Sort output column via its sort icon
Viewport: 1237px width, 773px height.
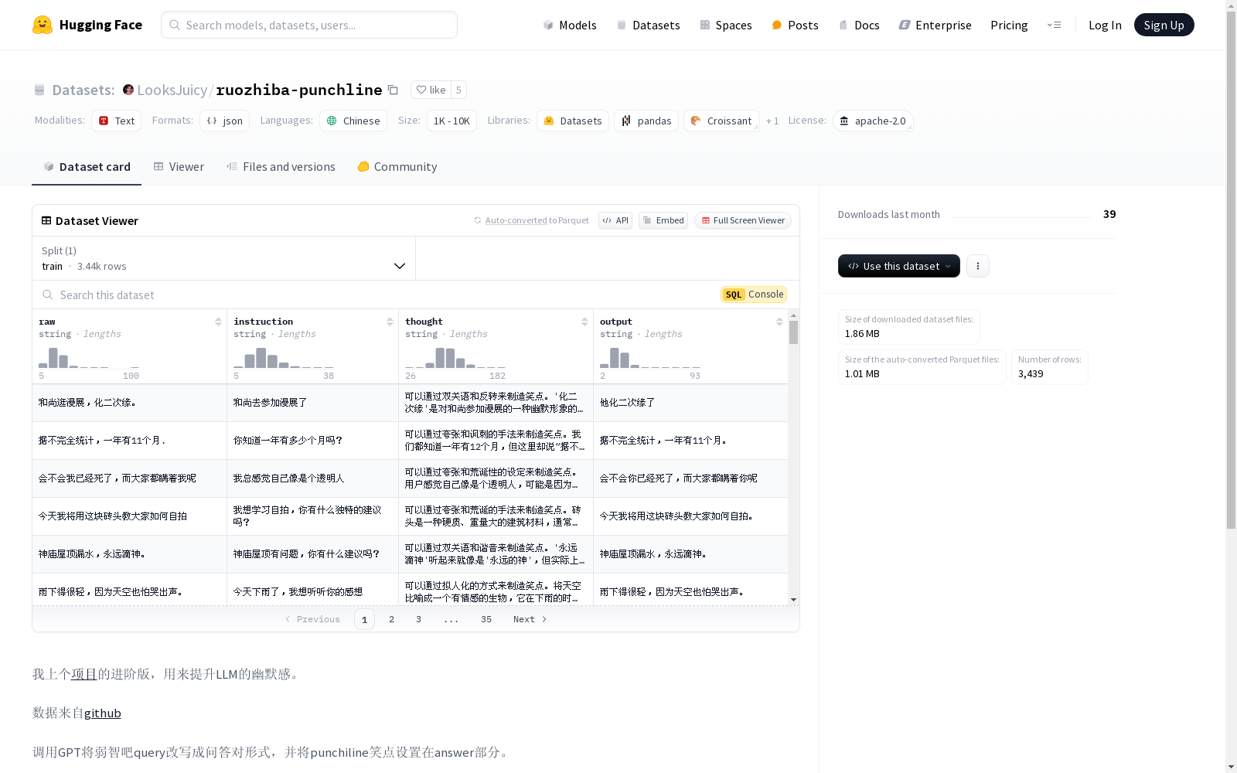(779, 322)
